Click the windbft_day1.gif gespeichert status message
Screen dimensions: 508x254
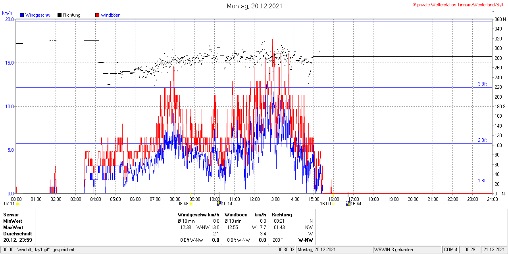coord(45,250)
